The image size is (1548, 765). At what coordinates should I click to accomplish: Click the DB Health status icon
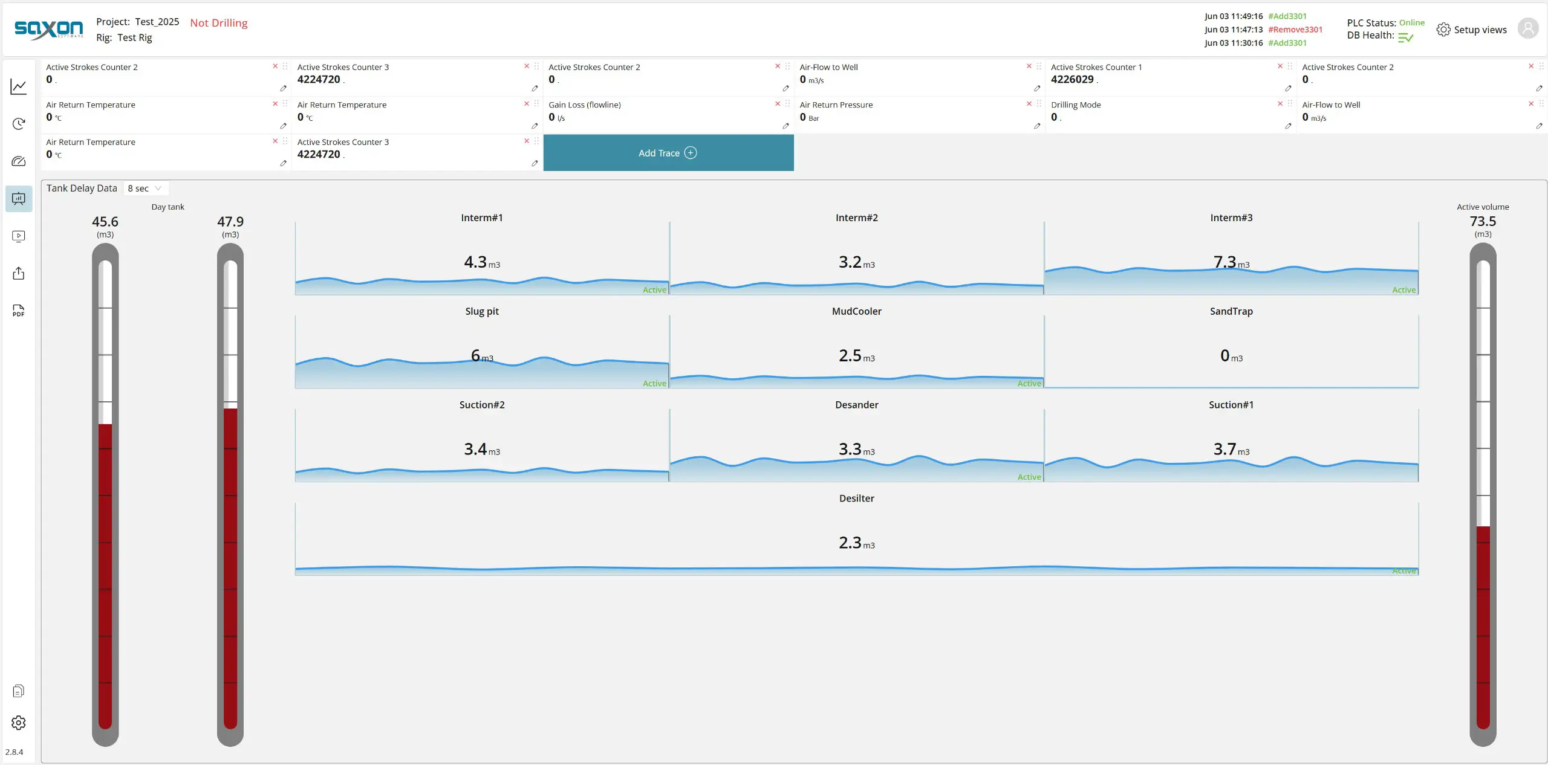[1405, 37]
